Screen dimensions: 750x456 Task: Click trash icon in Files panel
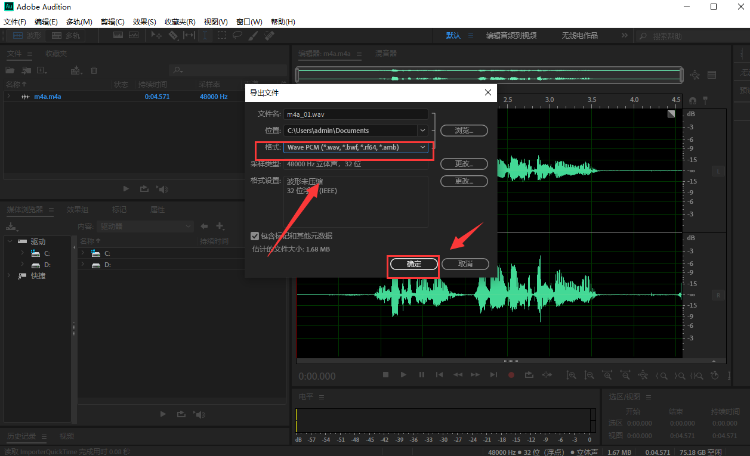coord(94,70)
